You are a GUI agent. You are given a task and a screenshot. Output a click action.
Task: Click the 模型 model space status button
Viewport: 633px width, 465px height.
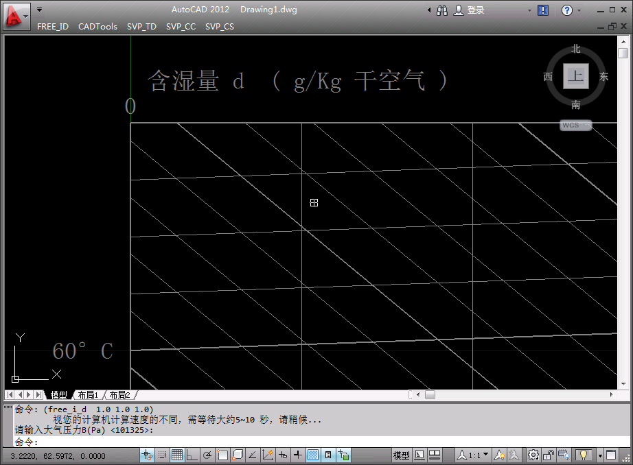(401, 455)
